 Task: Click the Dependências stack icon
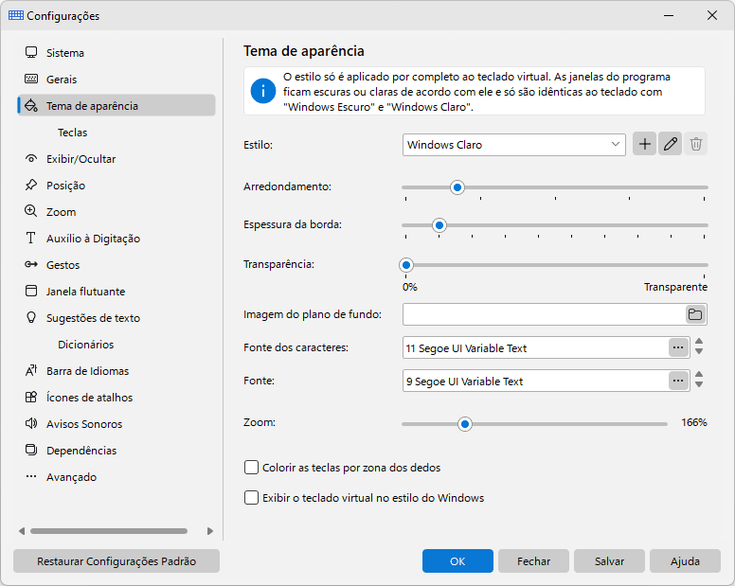(31, 451)
